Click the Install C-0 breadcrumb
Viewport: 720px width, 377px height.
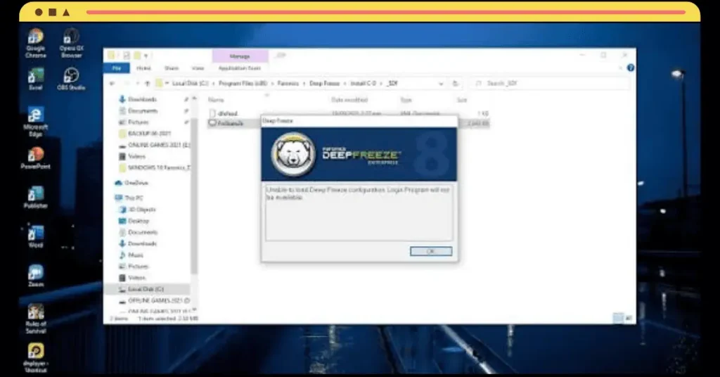coord(363,84)
